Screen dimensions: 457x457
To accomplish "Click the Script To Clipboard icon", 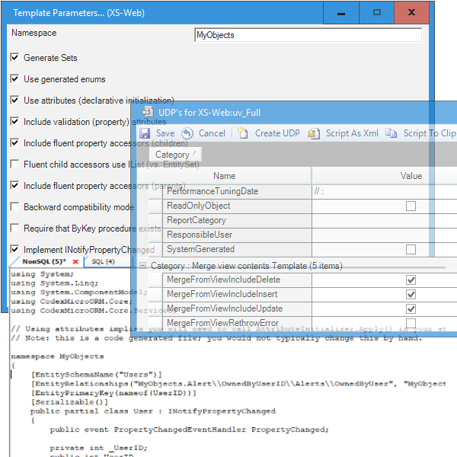I will 391,133.
